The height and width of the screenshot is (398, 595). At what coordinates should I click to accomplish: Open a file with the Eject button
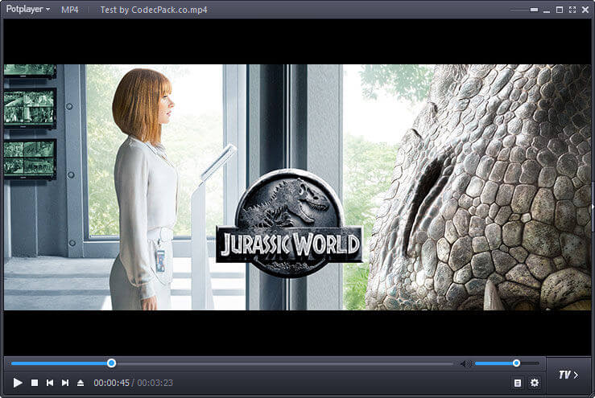81,383
